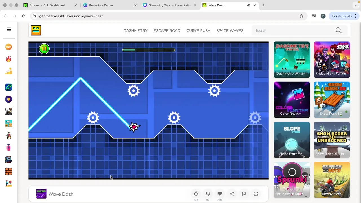Screen dimensions: 361x203
Task: Open the hamburger sidebar menu
Action: coord(9,29)
